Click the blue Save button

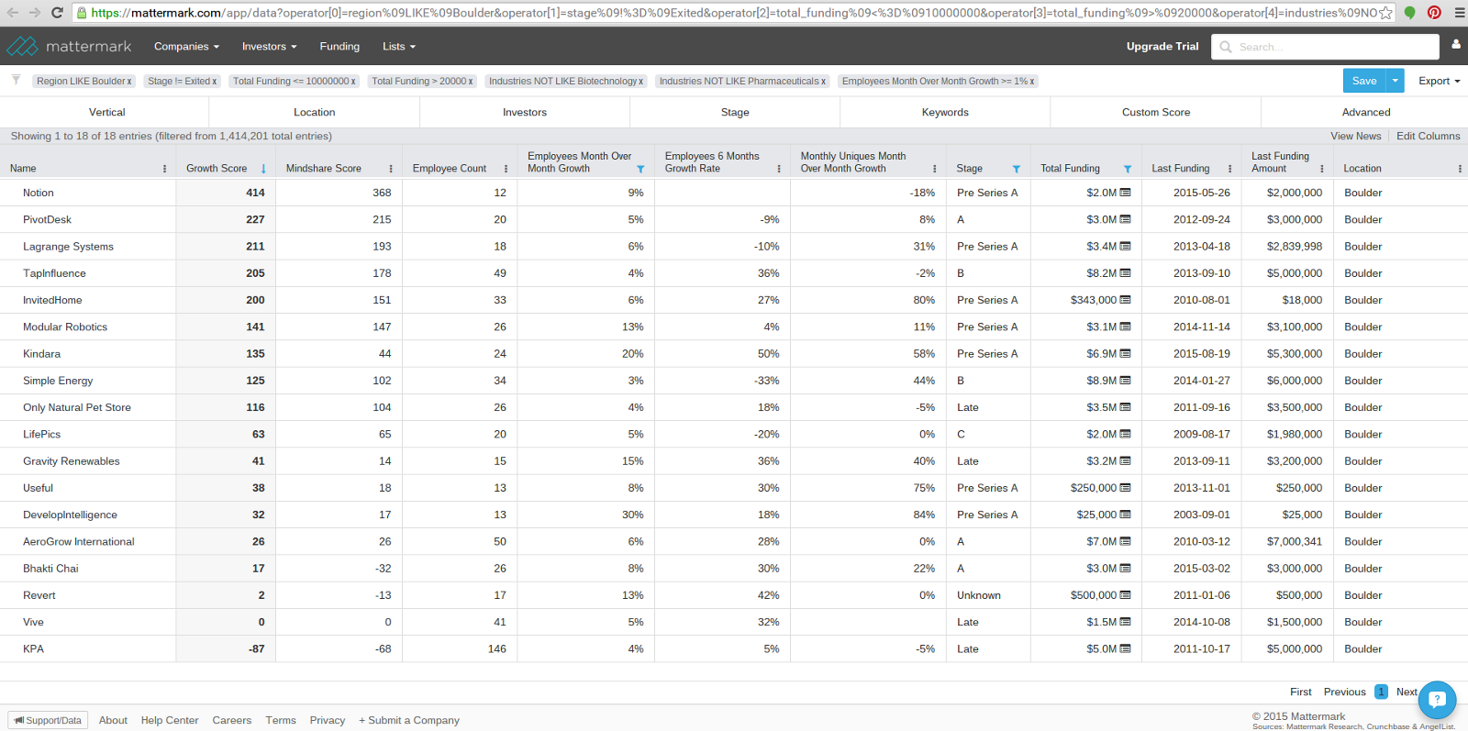(1364, 81)
